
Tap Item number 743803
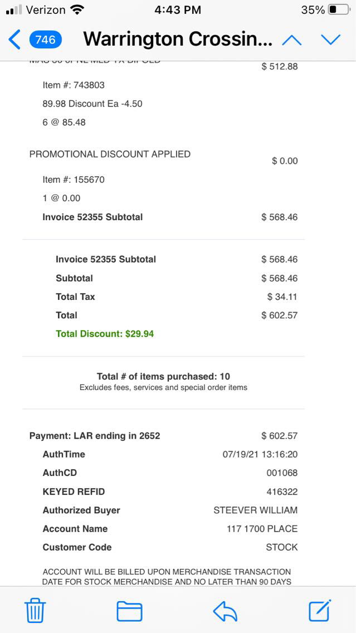click(74, 85)
